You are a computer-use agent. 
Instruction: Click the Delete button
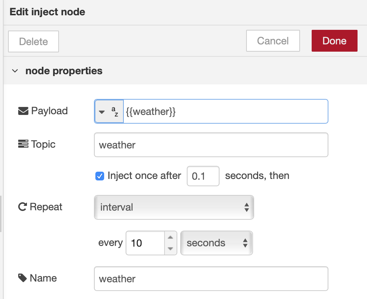coord(33,41)
